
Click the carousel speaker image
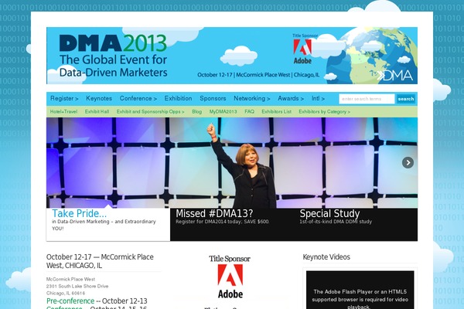[232, 163]
